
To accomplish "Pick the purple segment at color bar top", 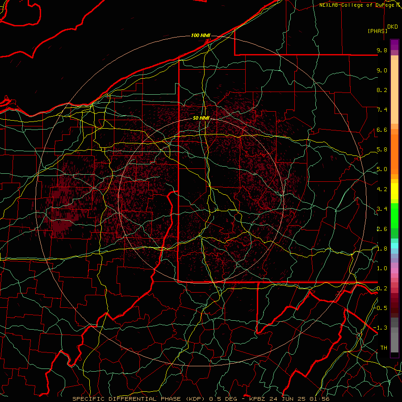I will [394, 45].
